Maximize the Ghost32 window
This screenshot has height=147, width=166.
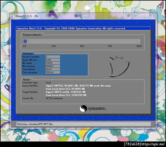(x=142, y=15)
